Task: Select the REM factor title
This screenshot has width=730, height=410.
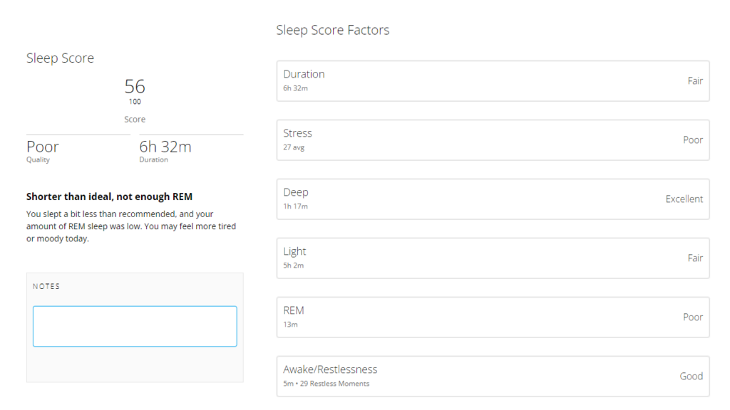Action: pyautogui.click(x=294, y=310)
